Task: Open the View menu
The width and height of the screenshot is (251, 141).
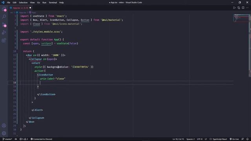Action: click(32, 3)
